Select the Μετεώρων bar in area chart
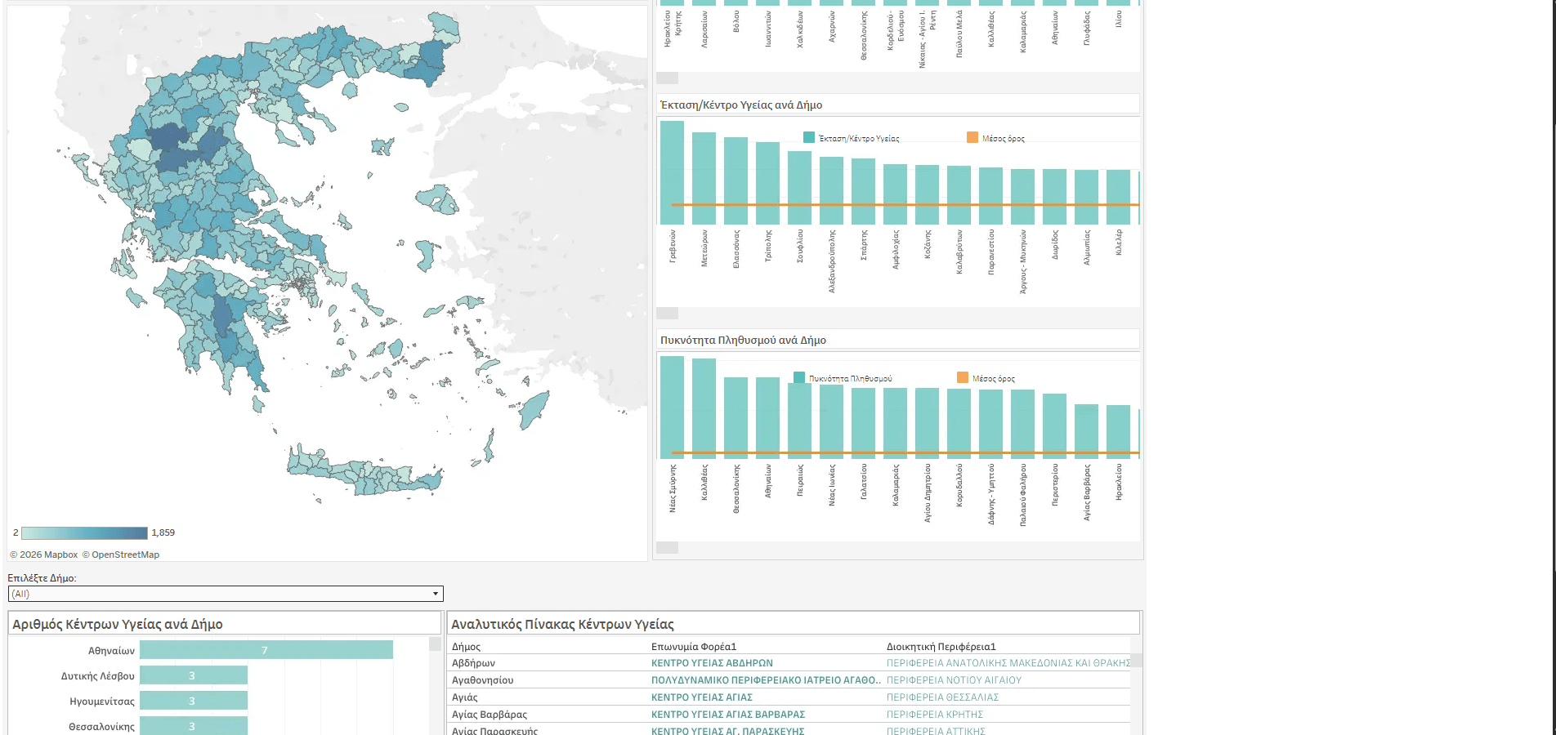The height and width of the screenshot is (735, 1556). point(704,178)
